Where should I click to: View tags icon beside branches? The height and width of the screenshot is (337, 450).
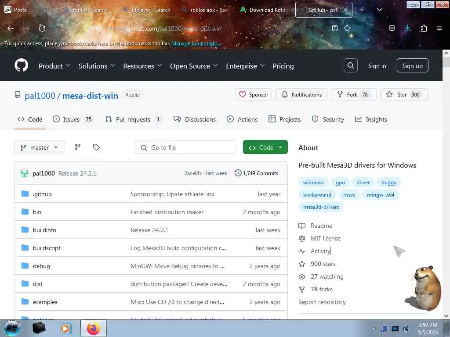click(96, 147)
